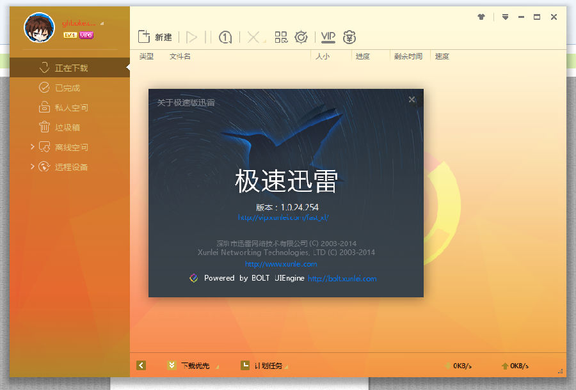Open the main menu dropdown in title bar
Viewport: 576px width, 390px height.
tap(505, 17)
